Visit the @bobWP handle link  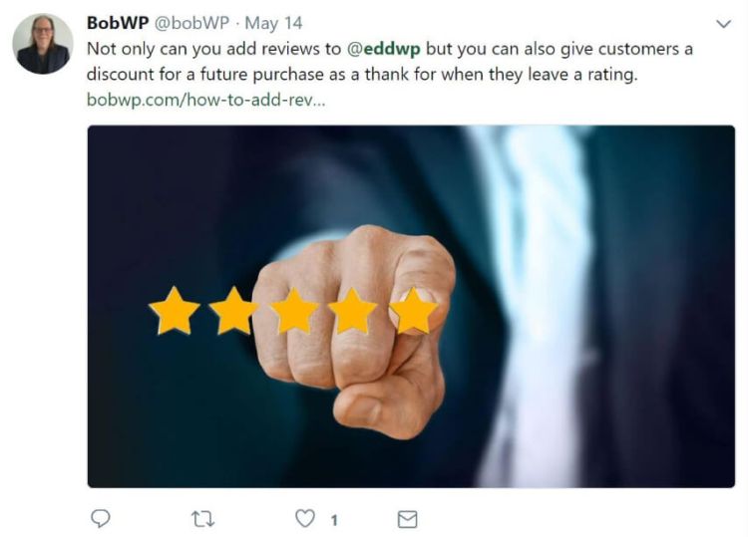coord(191,23)
